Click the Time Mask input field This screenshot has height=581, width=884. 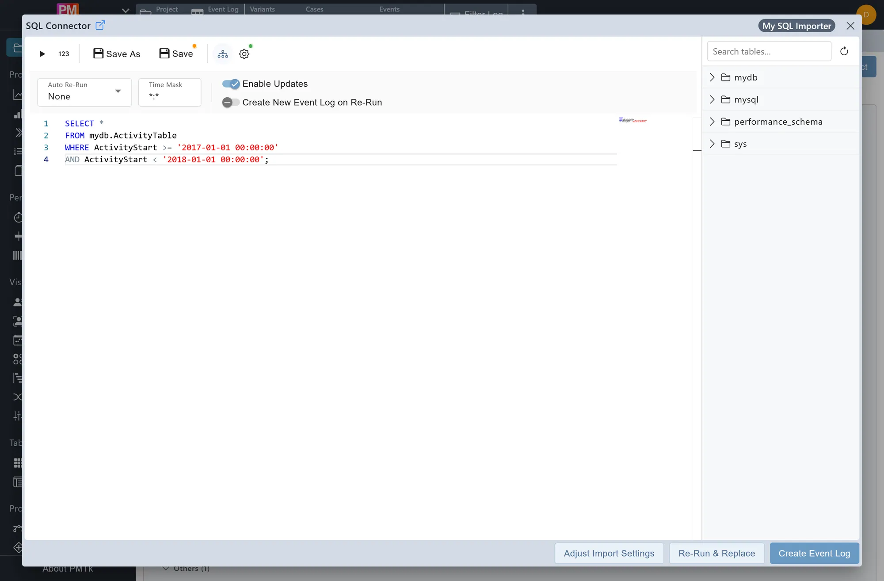point(170,92)
